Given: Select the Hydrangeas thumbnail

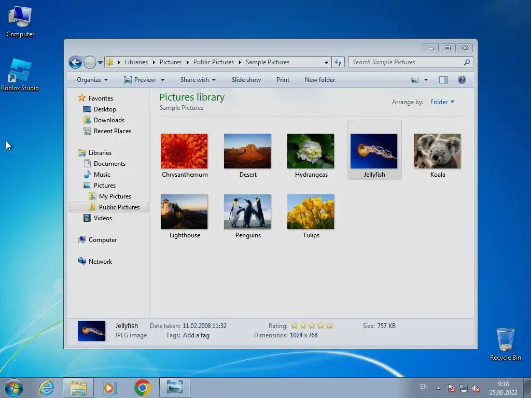Looking at the screenshot, I should pos(311,151).
